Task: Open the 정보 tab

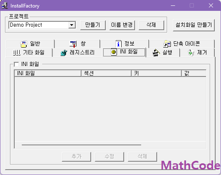Action: pyautogui.click(x=125, y=44)
